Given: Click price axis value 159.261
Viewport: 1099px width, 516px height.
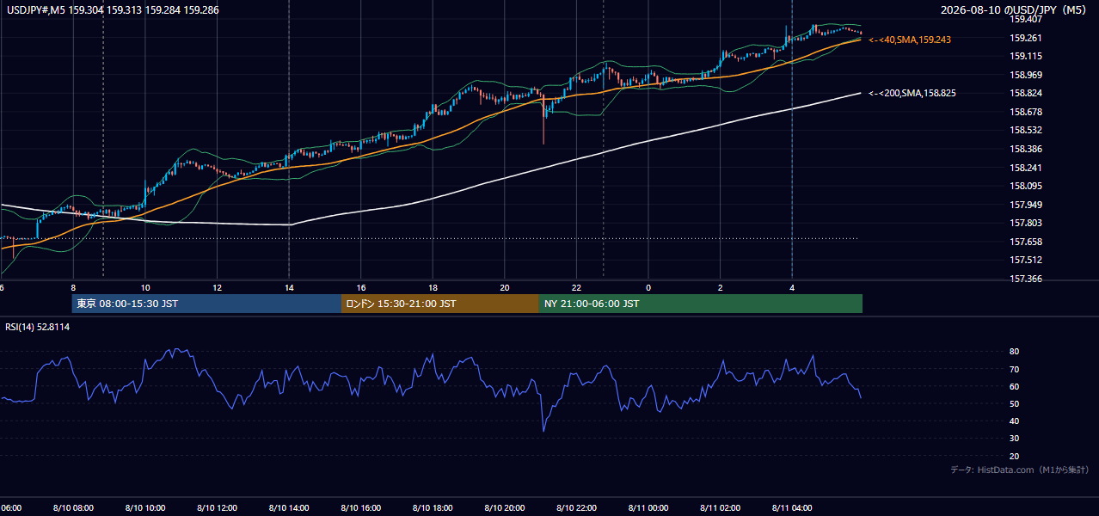Looking at the screenshot, I should 1026,38.
